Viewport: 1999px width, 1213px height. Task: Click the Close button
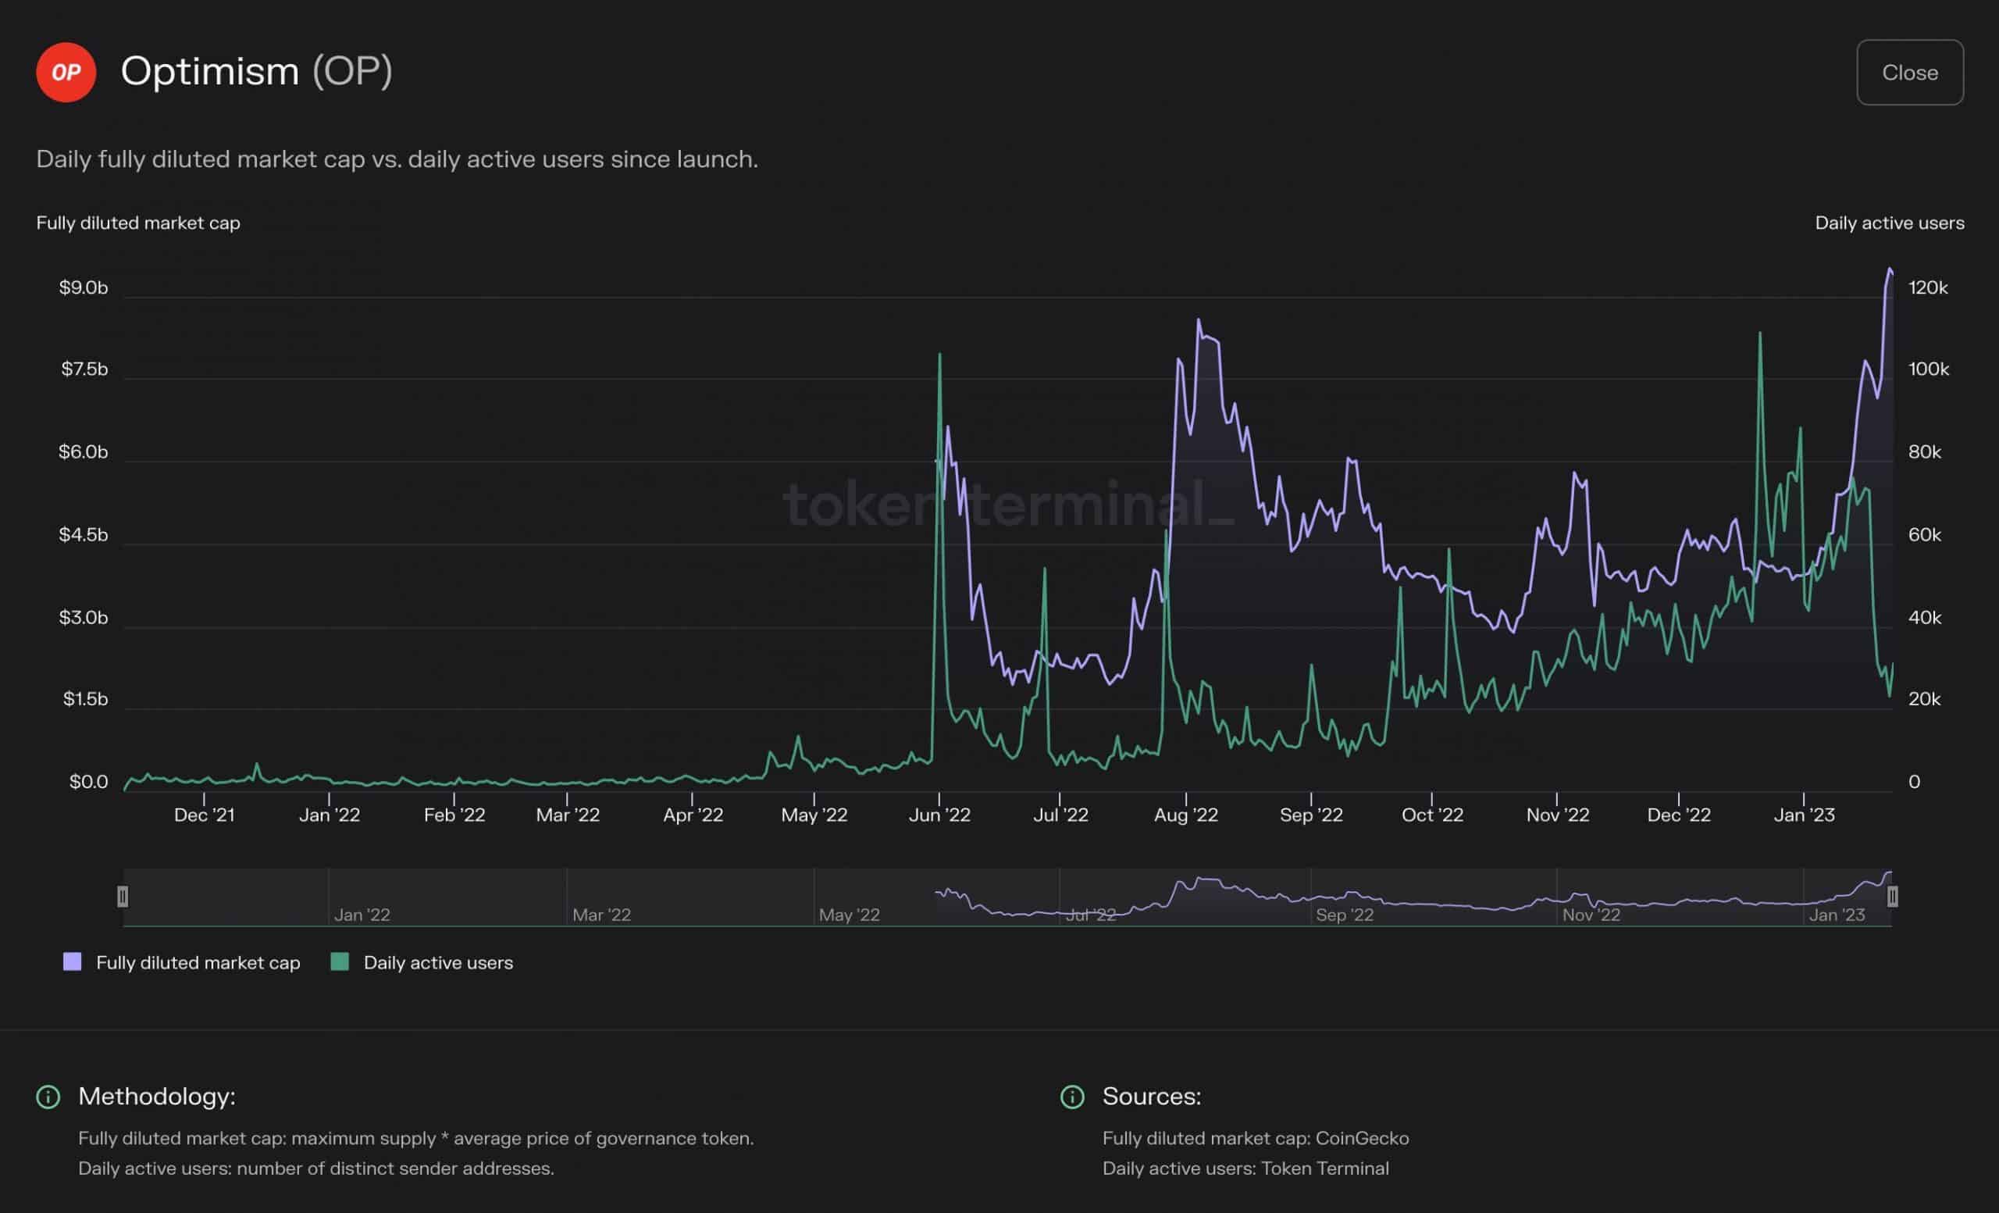(1909, 72)
